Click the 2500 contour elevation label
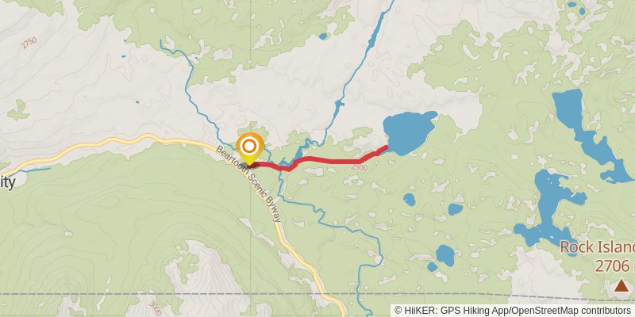 360,167
